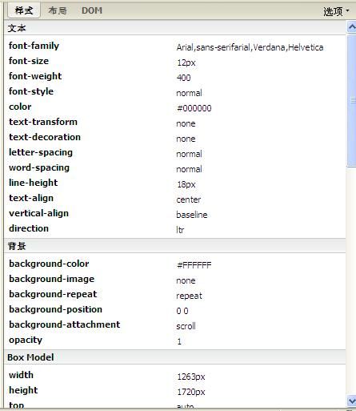Click the background-repeat repeat value
356x411 pixels.
[x=189, y=296]
